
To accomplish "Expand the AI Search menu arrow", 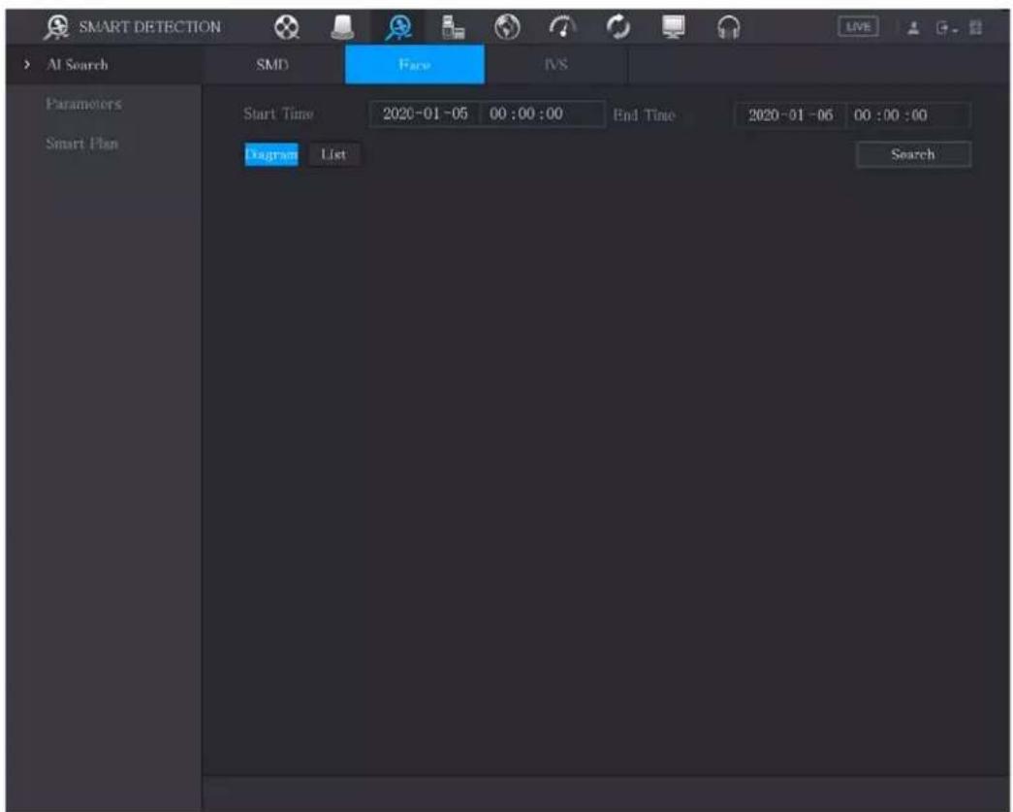I will click(26, 65).
